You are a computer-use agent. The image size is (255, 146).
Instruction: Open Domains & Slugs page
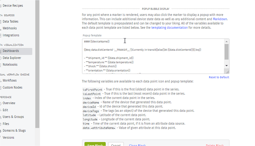click(14, 131)
